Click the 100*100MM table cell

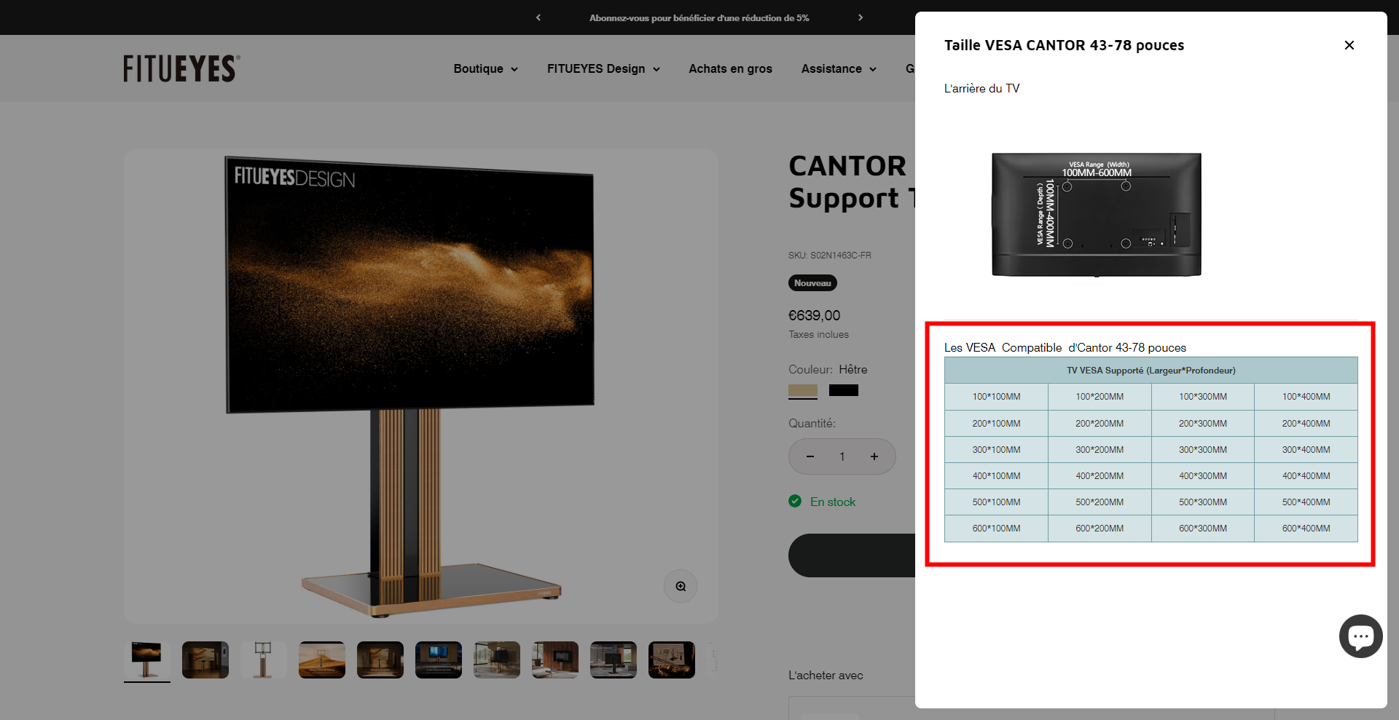pyautogui.click(x=996, y=397)
